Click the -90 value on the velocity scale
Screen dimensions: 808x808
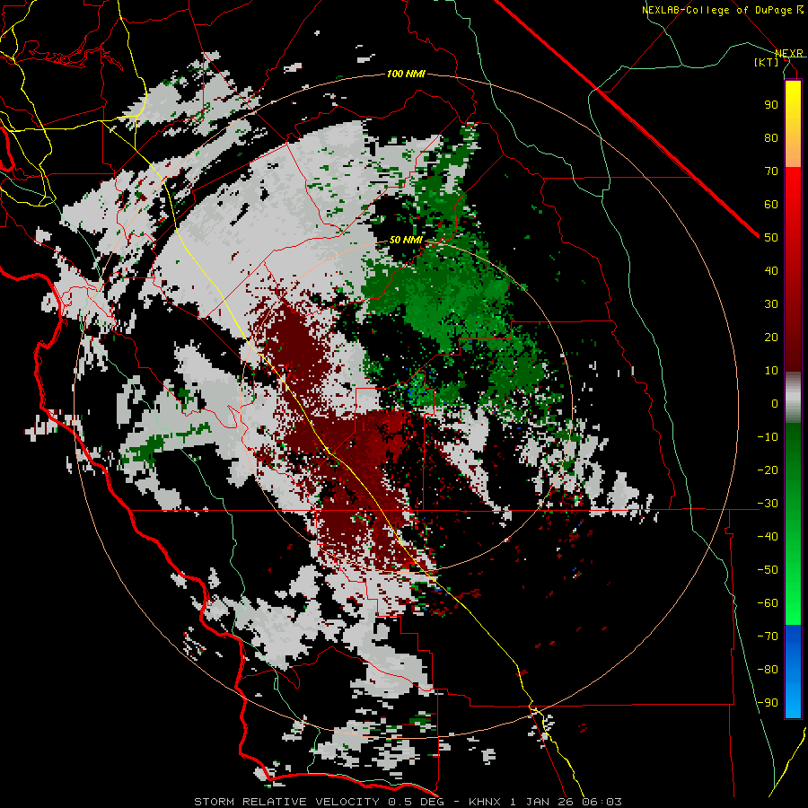point(768,703)
